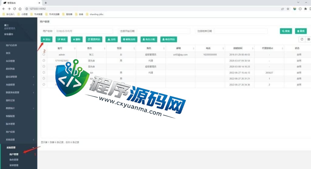Click the address bar showing 127.0.0.1:8082
311x169 pixels.
(x=37, y=9)
